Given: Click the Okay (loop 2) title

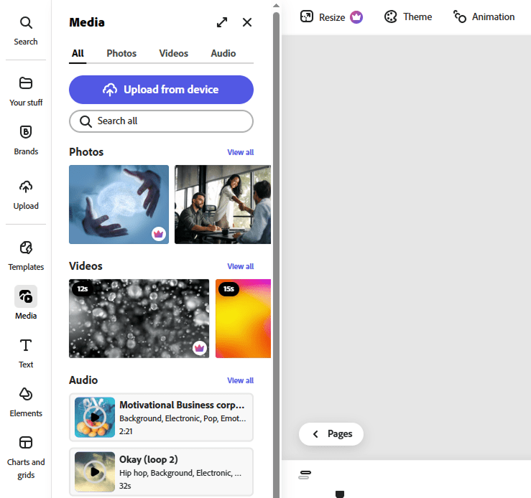Looking at the screenshot, I should click(x=148, y=459).
